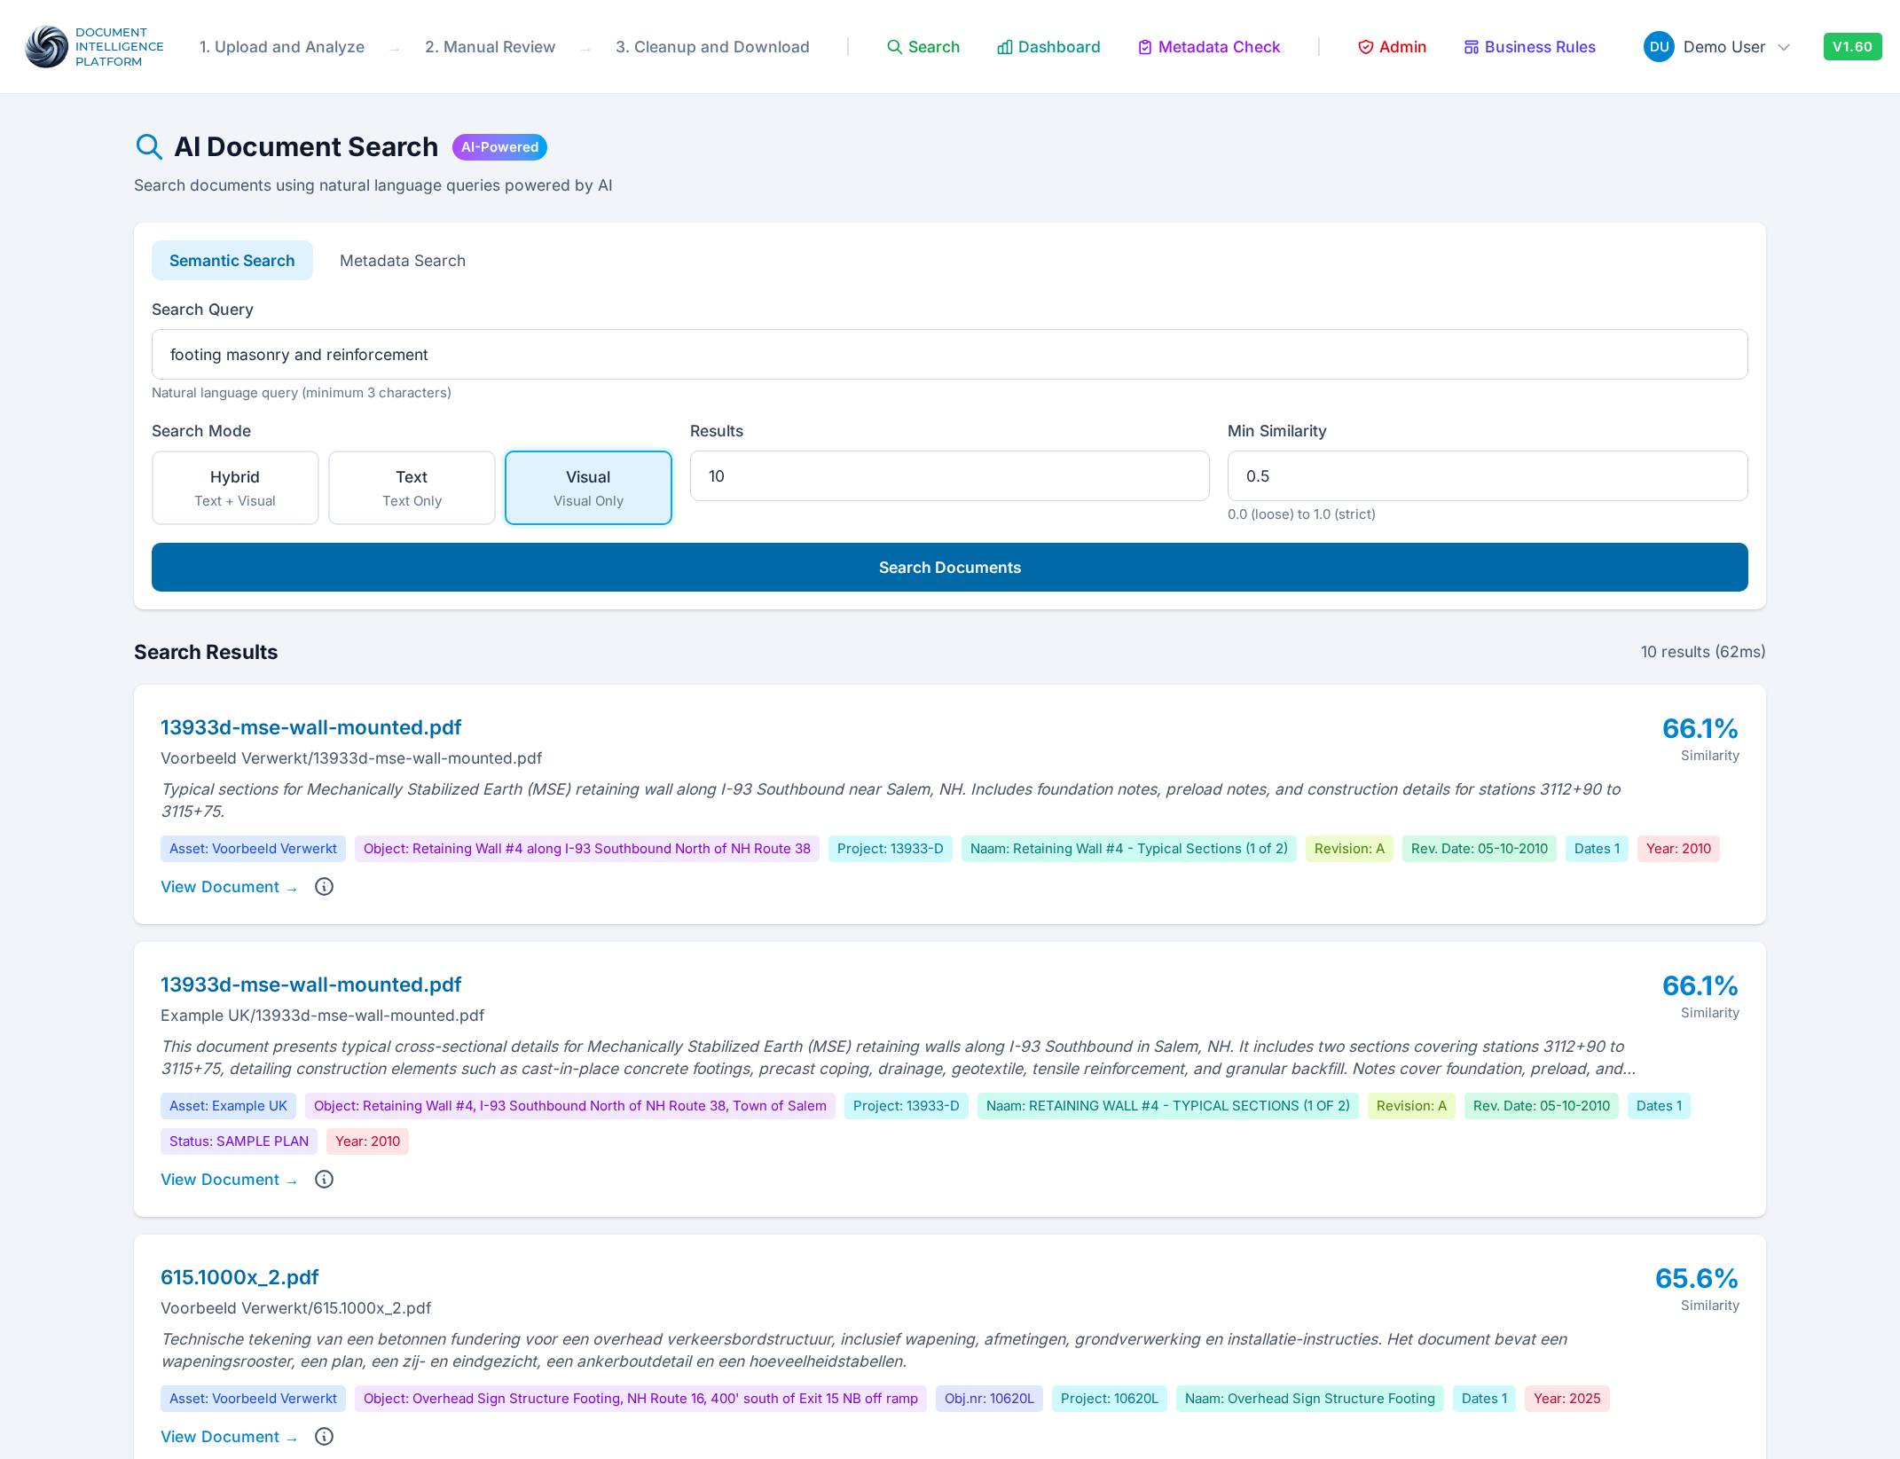Go to step 2 Manual Review
This screenshot has height=1459, width=1900.
click(490, 47)
